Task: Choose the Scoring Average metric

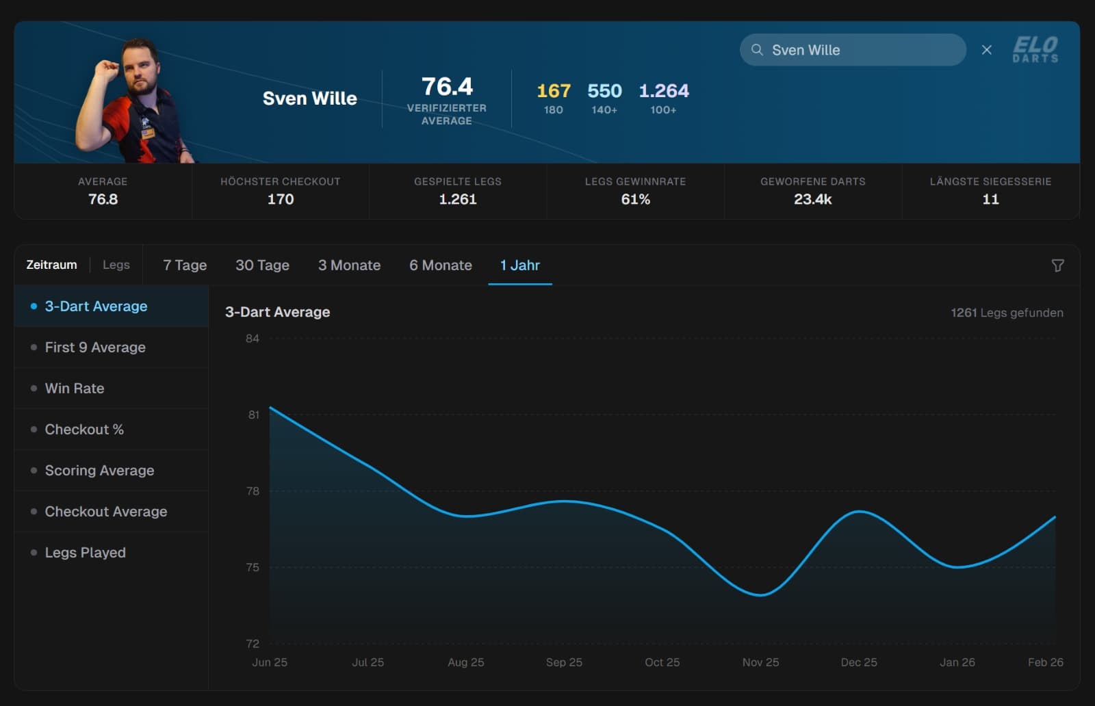Action: (99, 470)
